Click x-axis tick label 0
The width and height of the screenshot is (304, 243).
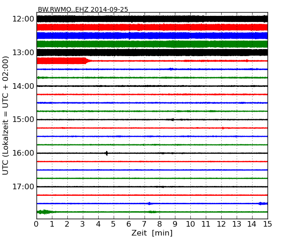[x=36, y=224]
